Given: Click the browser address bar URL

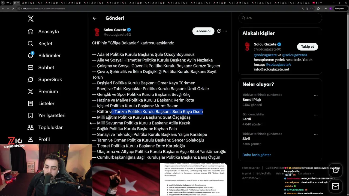Looking at the screenshot, I should coord(43,8).
